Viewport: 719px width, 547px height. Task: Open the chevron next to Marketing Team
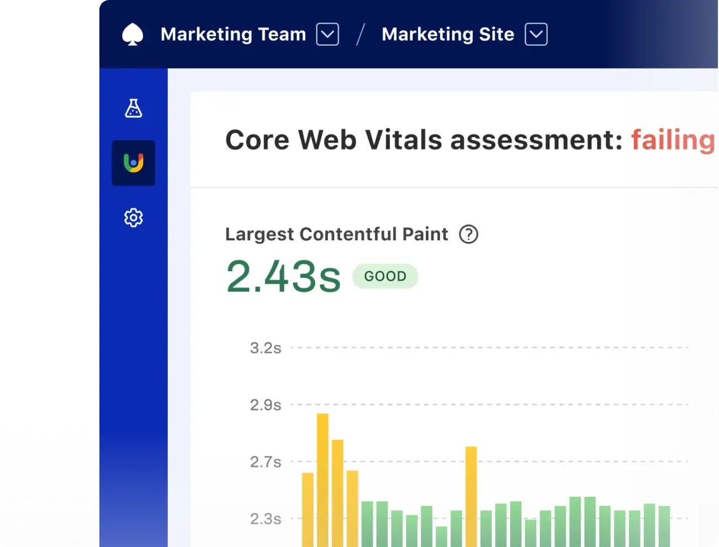tap(327, 34)
